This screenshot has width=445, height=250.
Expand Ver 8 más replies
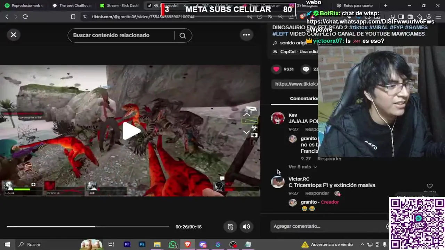point(303,167)
